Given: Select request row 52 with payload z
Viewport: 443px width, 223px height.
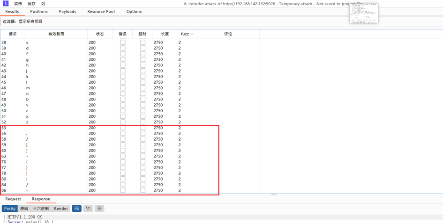Looking at the screenshot, I should 130,122.
